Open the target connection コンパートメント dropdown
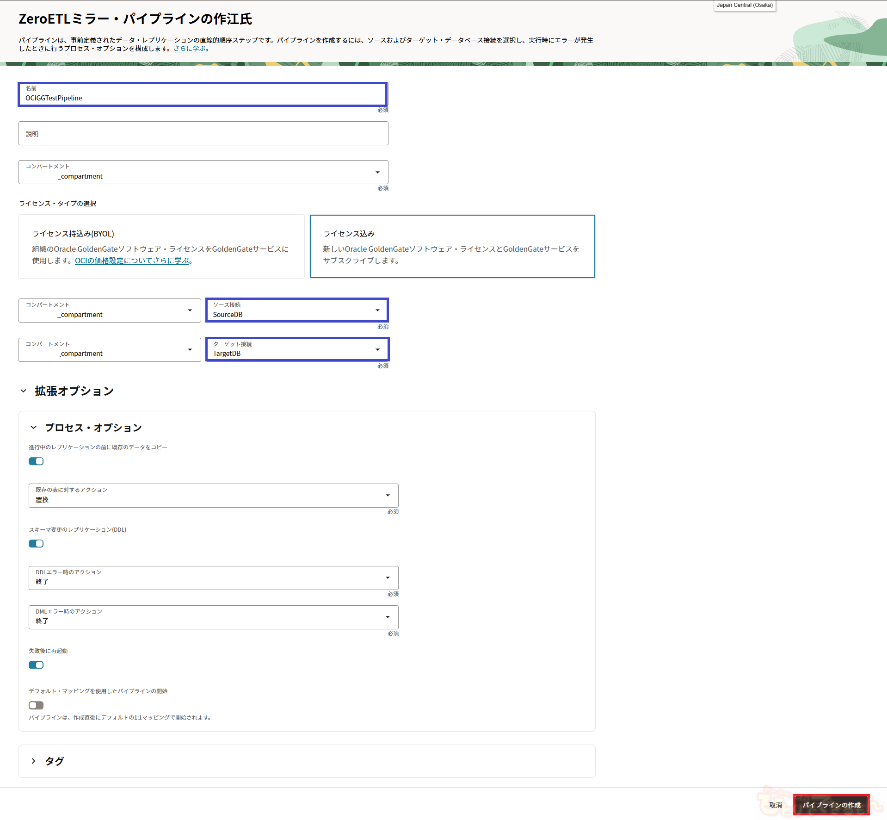Viewport: 887px width, 820px height. click(110, 349)
